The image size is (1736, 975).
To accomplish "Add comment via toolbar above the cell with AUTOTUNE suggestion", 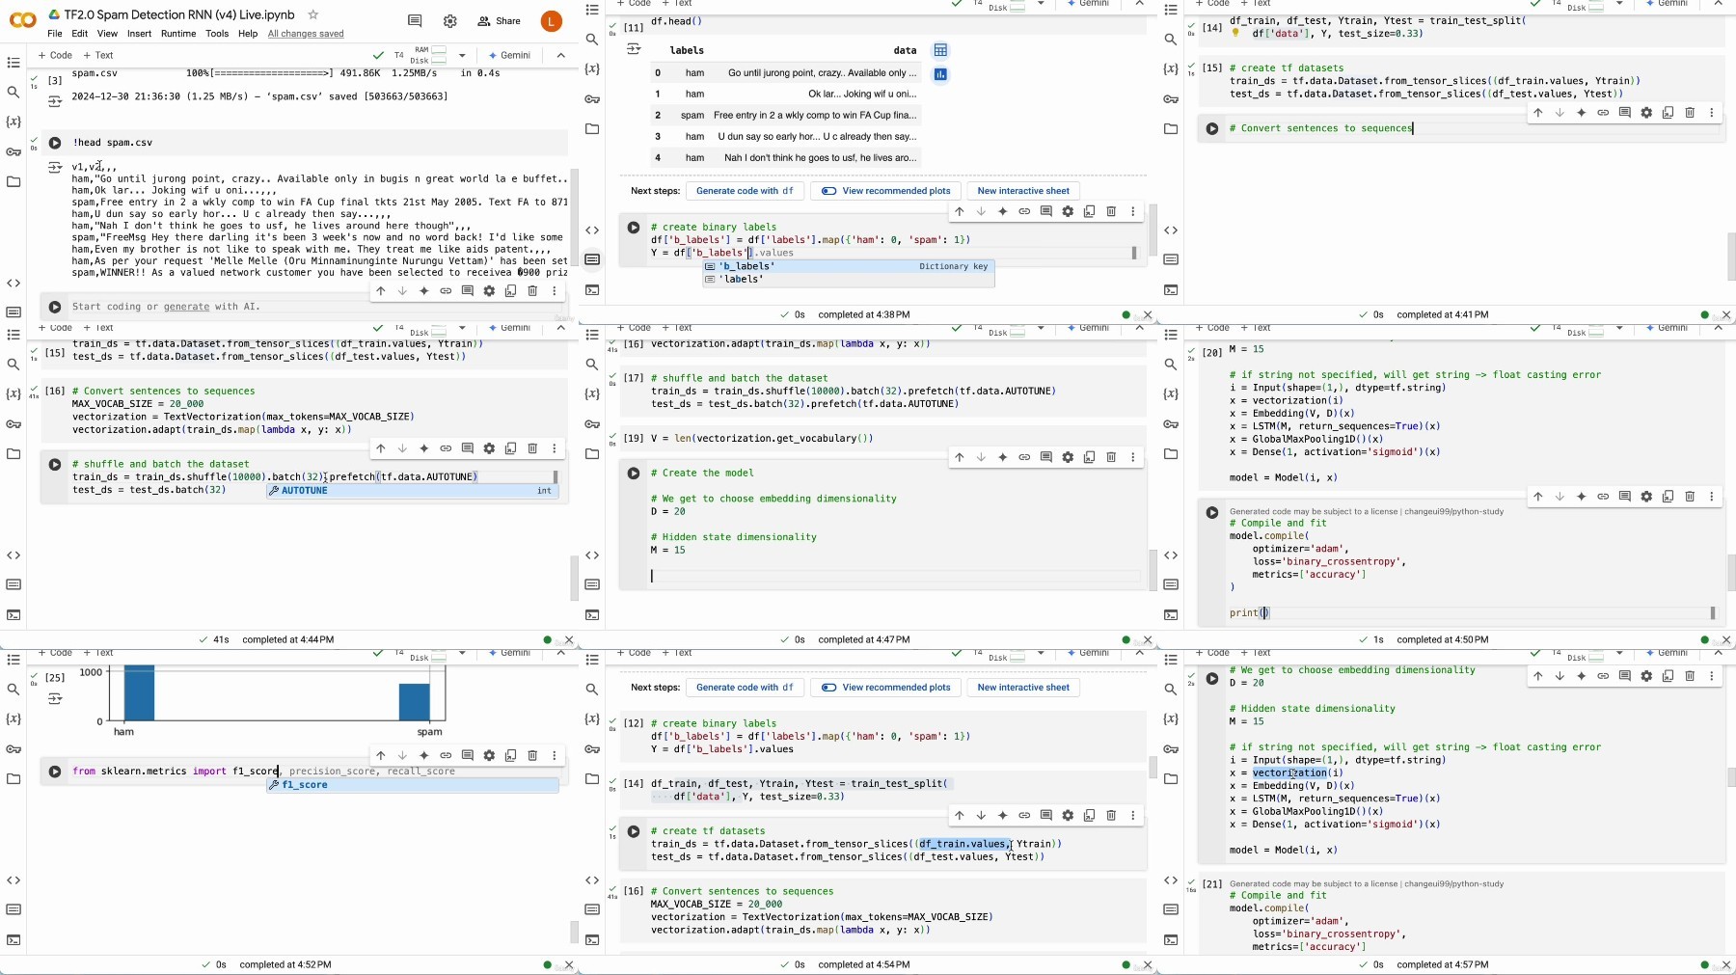I will coord(468,448).
